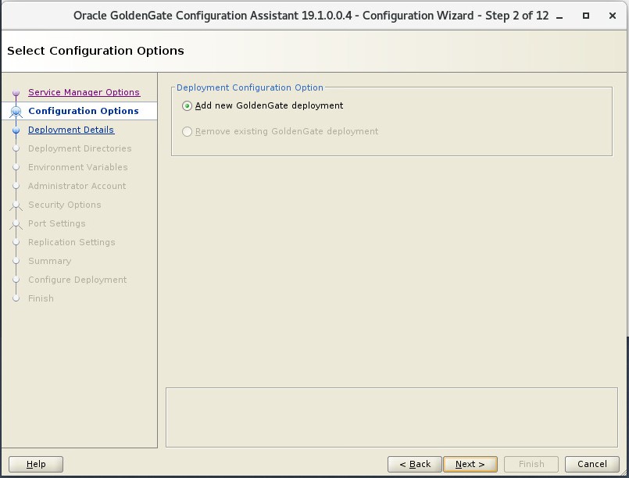Click the disabled Finish button
The width and height of the screenshot is (629, 478).
531,464
